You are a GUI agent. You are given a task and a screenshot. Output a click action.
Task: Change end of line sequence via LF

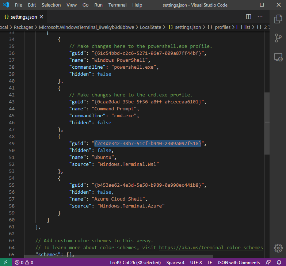click(210, 262)
